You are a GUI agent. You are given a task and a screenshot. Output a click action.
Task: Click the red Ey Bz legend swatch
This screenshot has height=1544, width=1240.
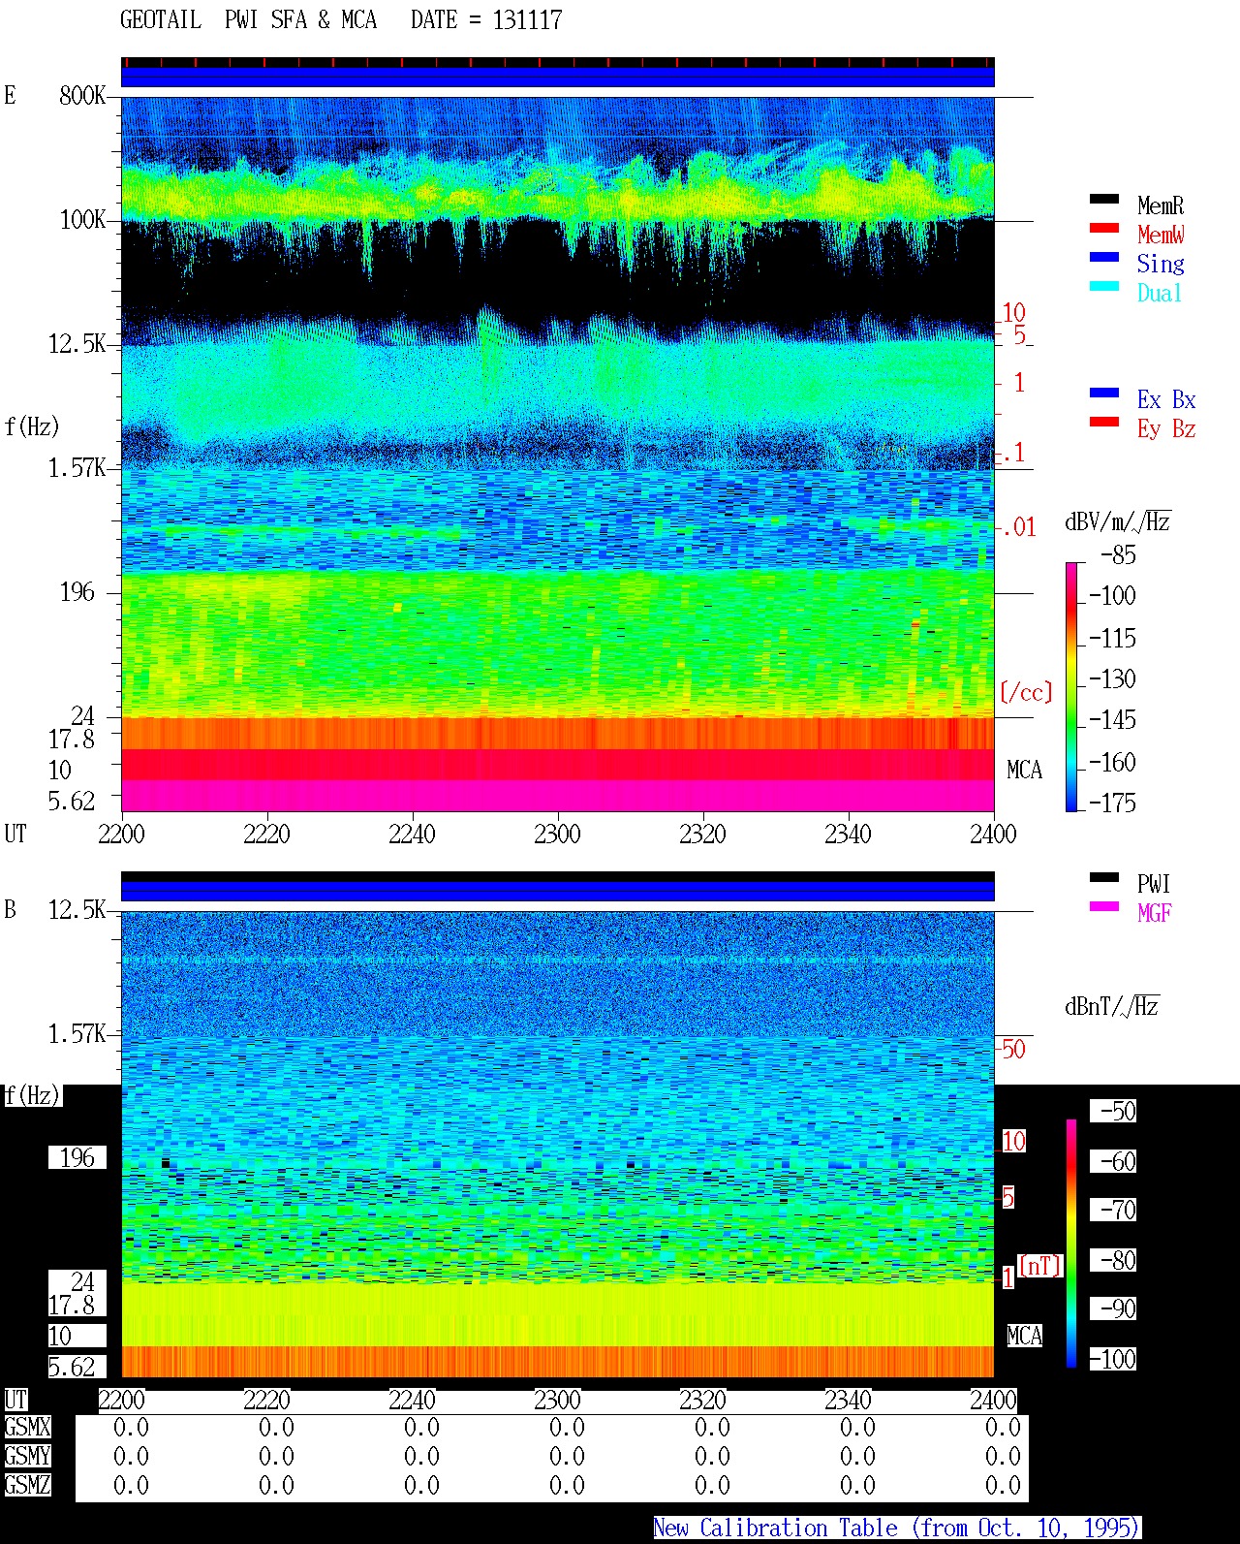(1104, 423)
